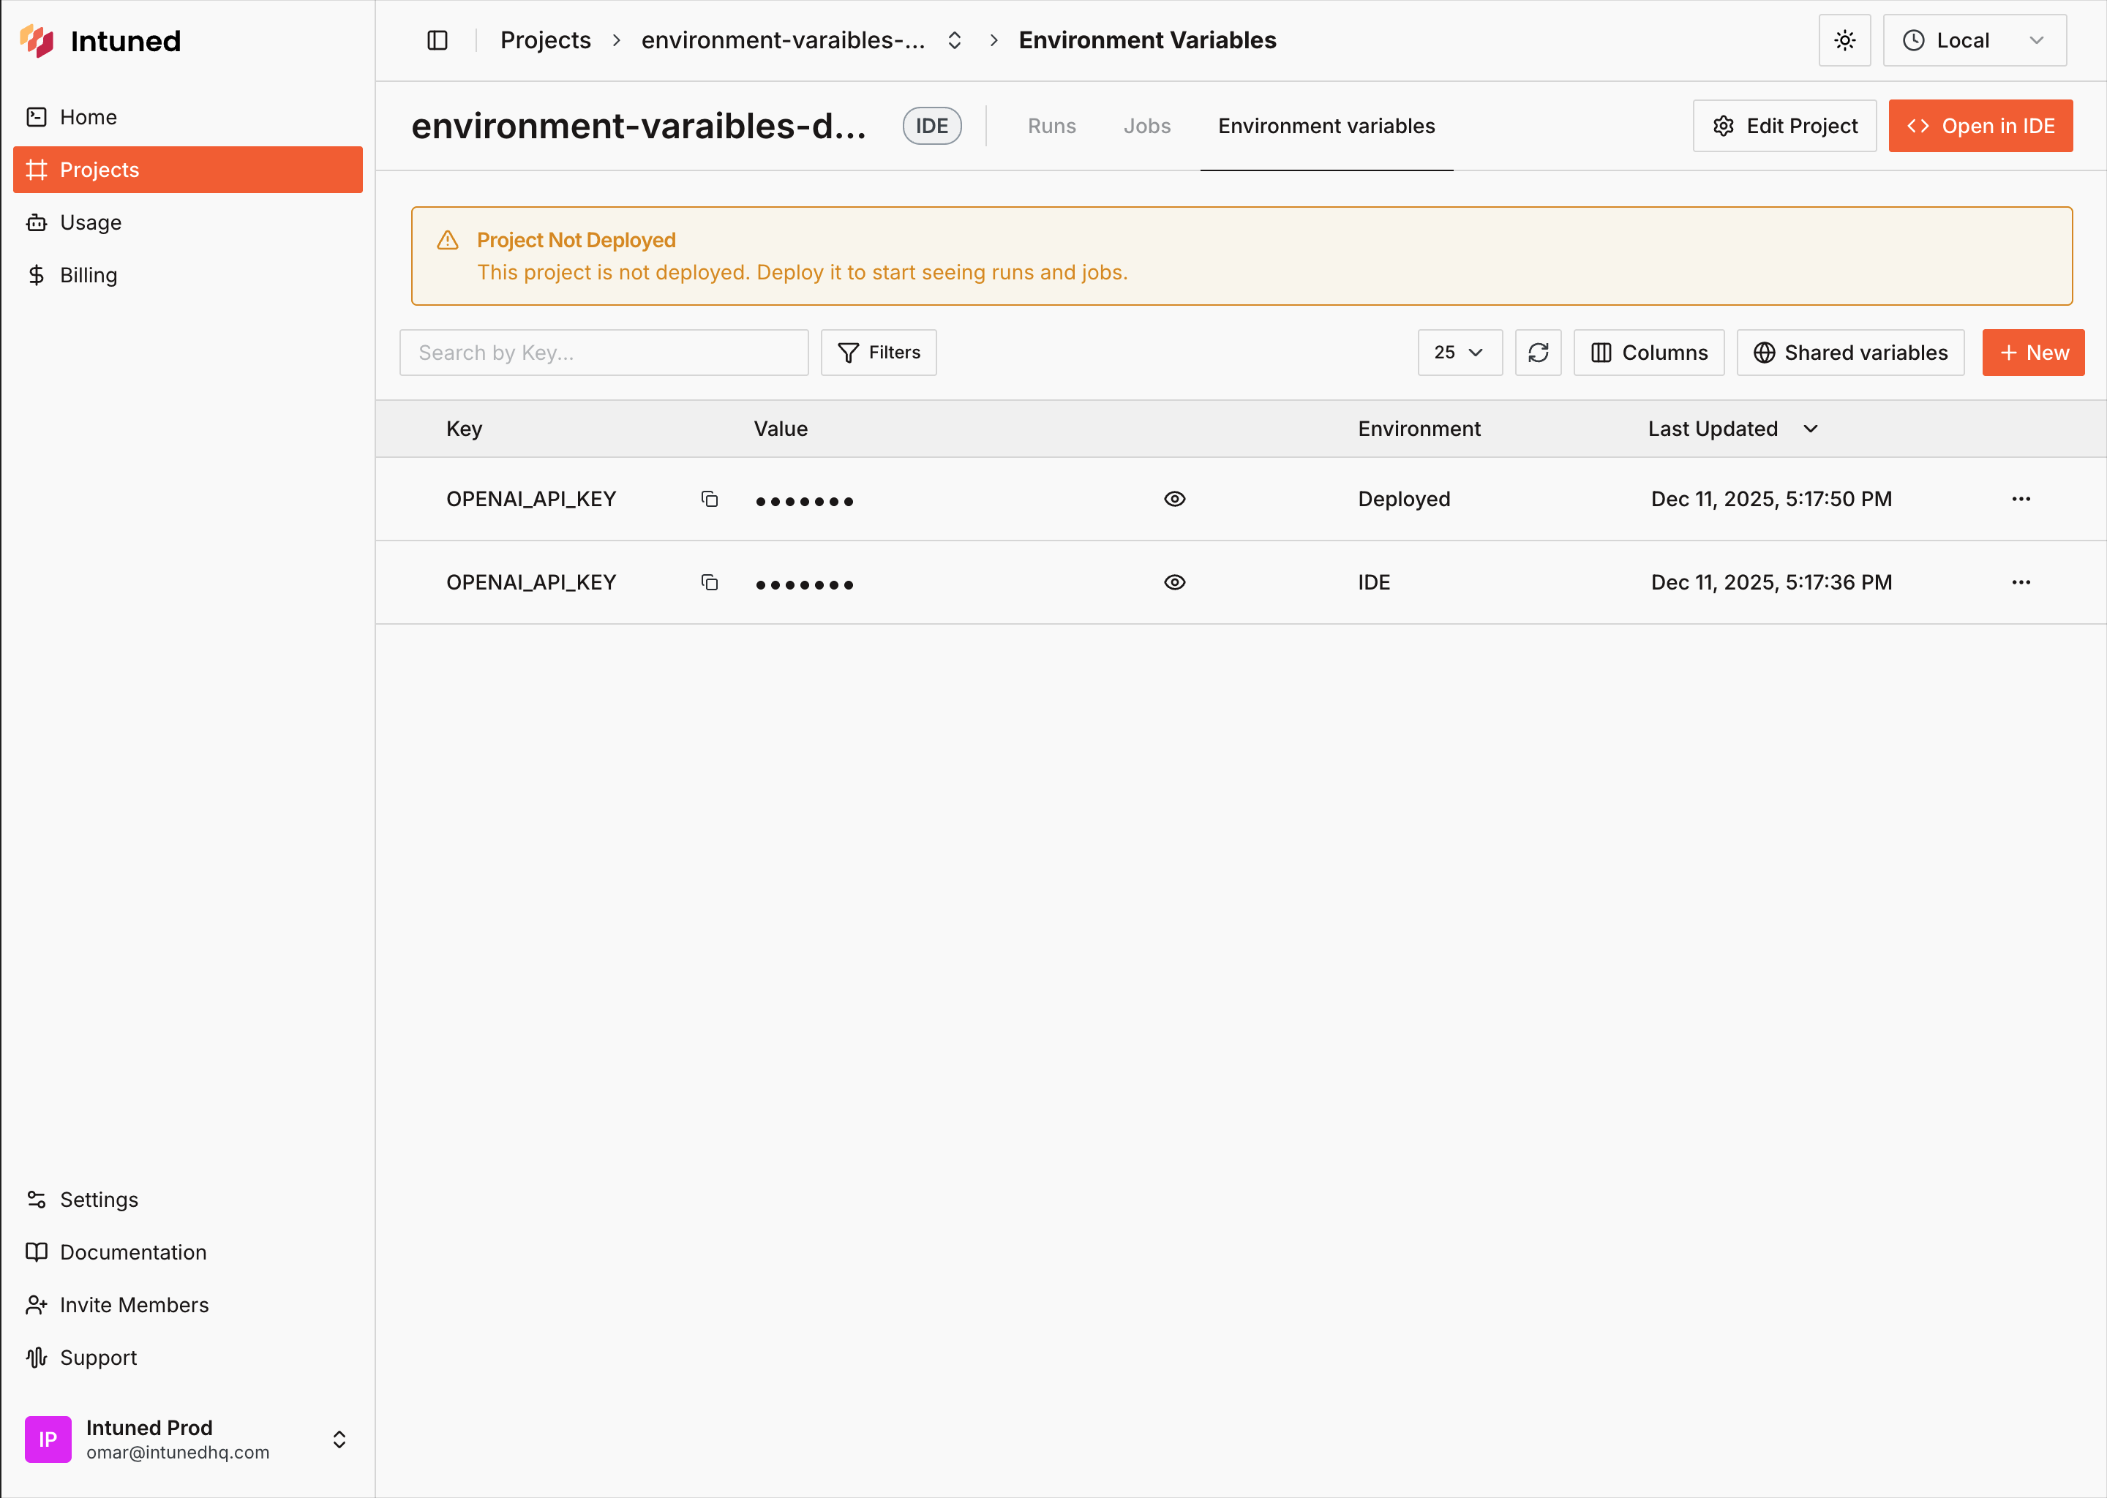Toggle Last Updated sort order

[x=1809, y=428]
